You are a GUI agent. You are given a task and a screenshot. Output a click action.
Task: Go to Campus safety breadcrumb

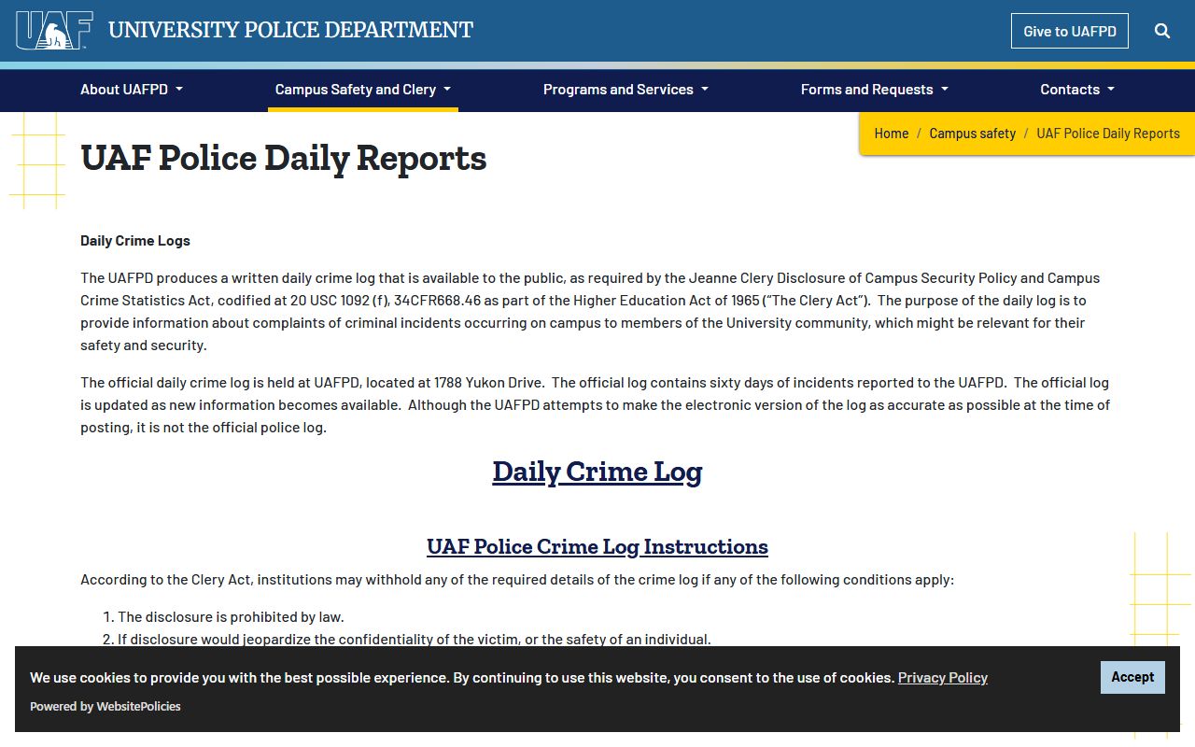972,134
